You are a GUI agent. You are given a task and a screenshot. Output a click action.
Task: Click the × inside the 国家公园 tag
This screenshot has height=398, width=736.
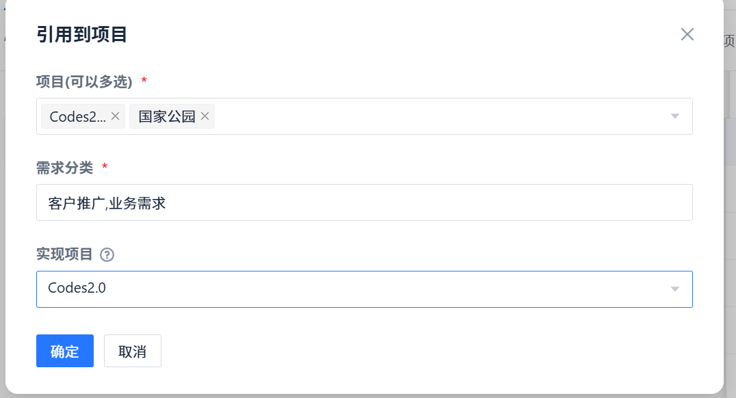point(204,116)
